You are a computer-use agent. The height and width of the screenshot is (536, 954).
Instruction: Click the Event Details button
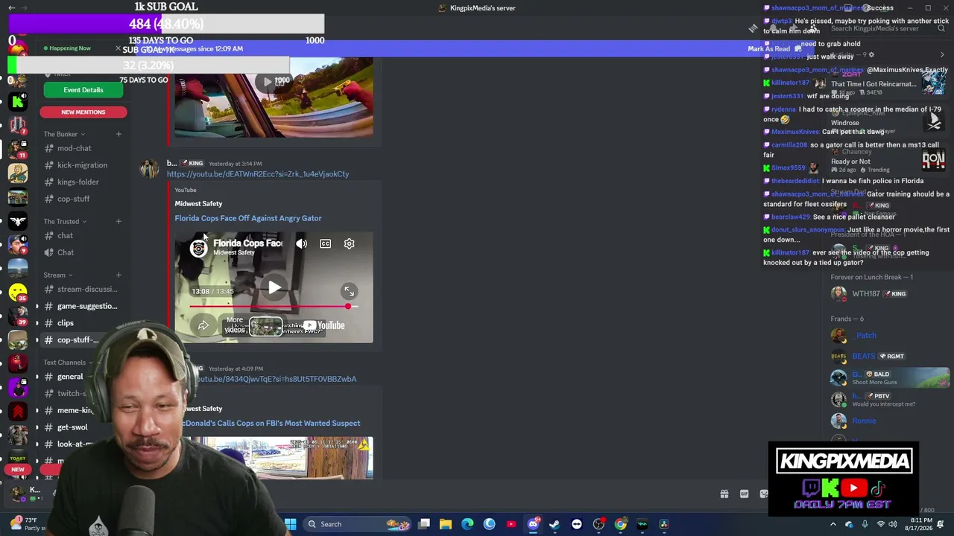(83, 90)
